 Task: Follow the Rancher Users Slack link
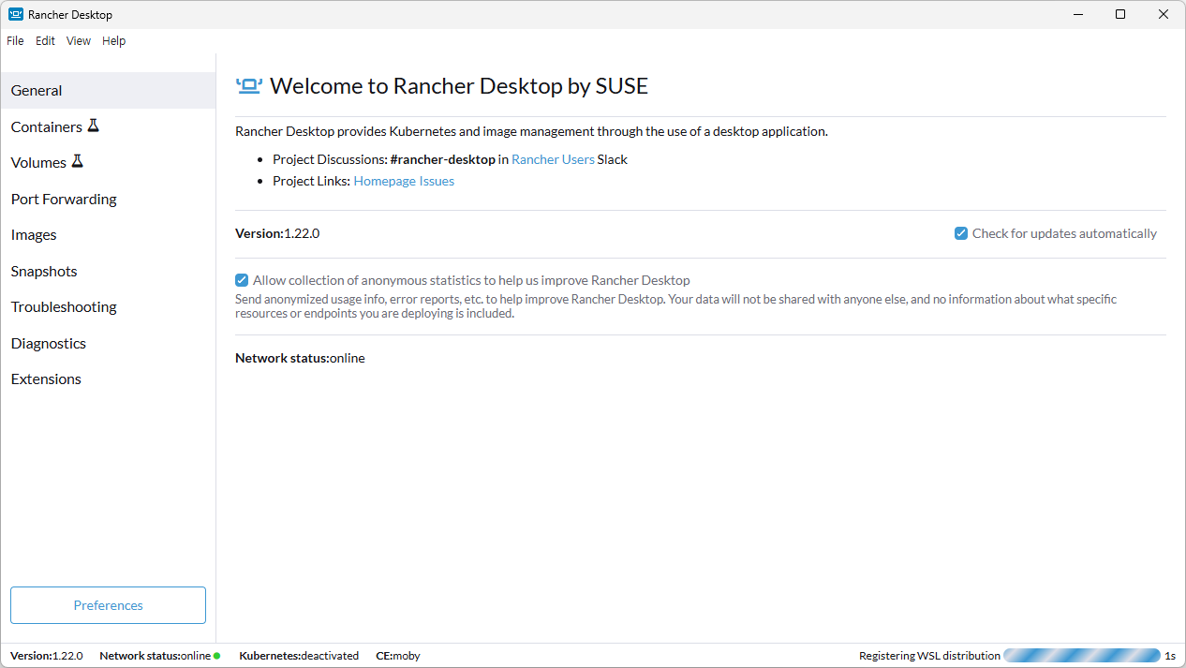click(553, 159)
